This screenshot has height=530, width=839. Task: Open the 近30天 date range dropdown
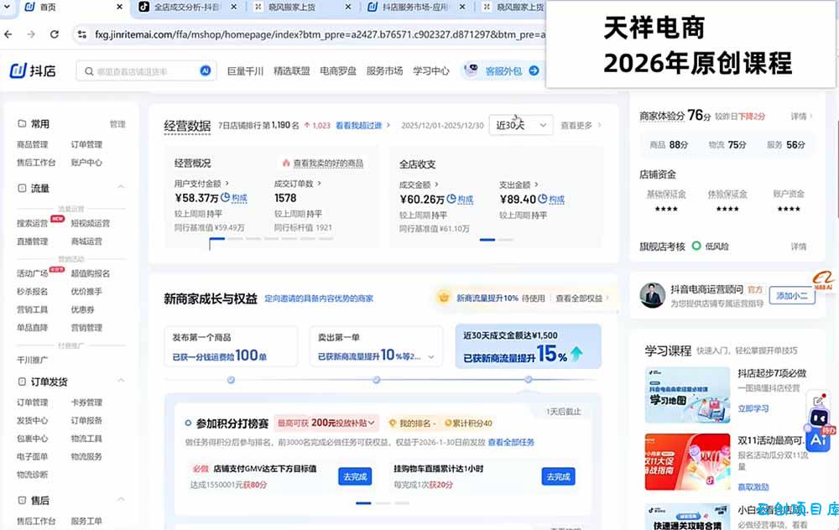click(521, 125)
